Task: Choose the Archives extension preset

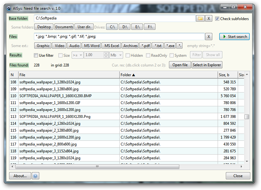Action: pyautogui.click(x=130, y=45)
